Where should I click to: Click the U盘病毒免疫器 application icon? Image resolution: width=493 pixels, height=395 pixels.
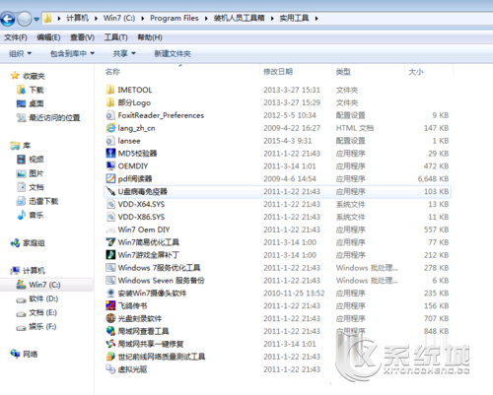(110, 191)
